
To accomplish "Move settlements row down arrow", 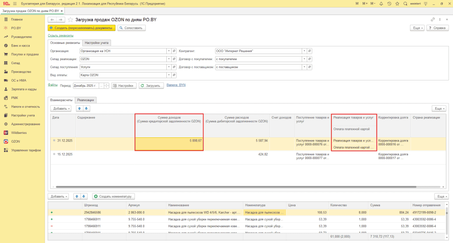I will click(x=86, y=109).
